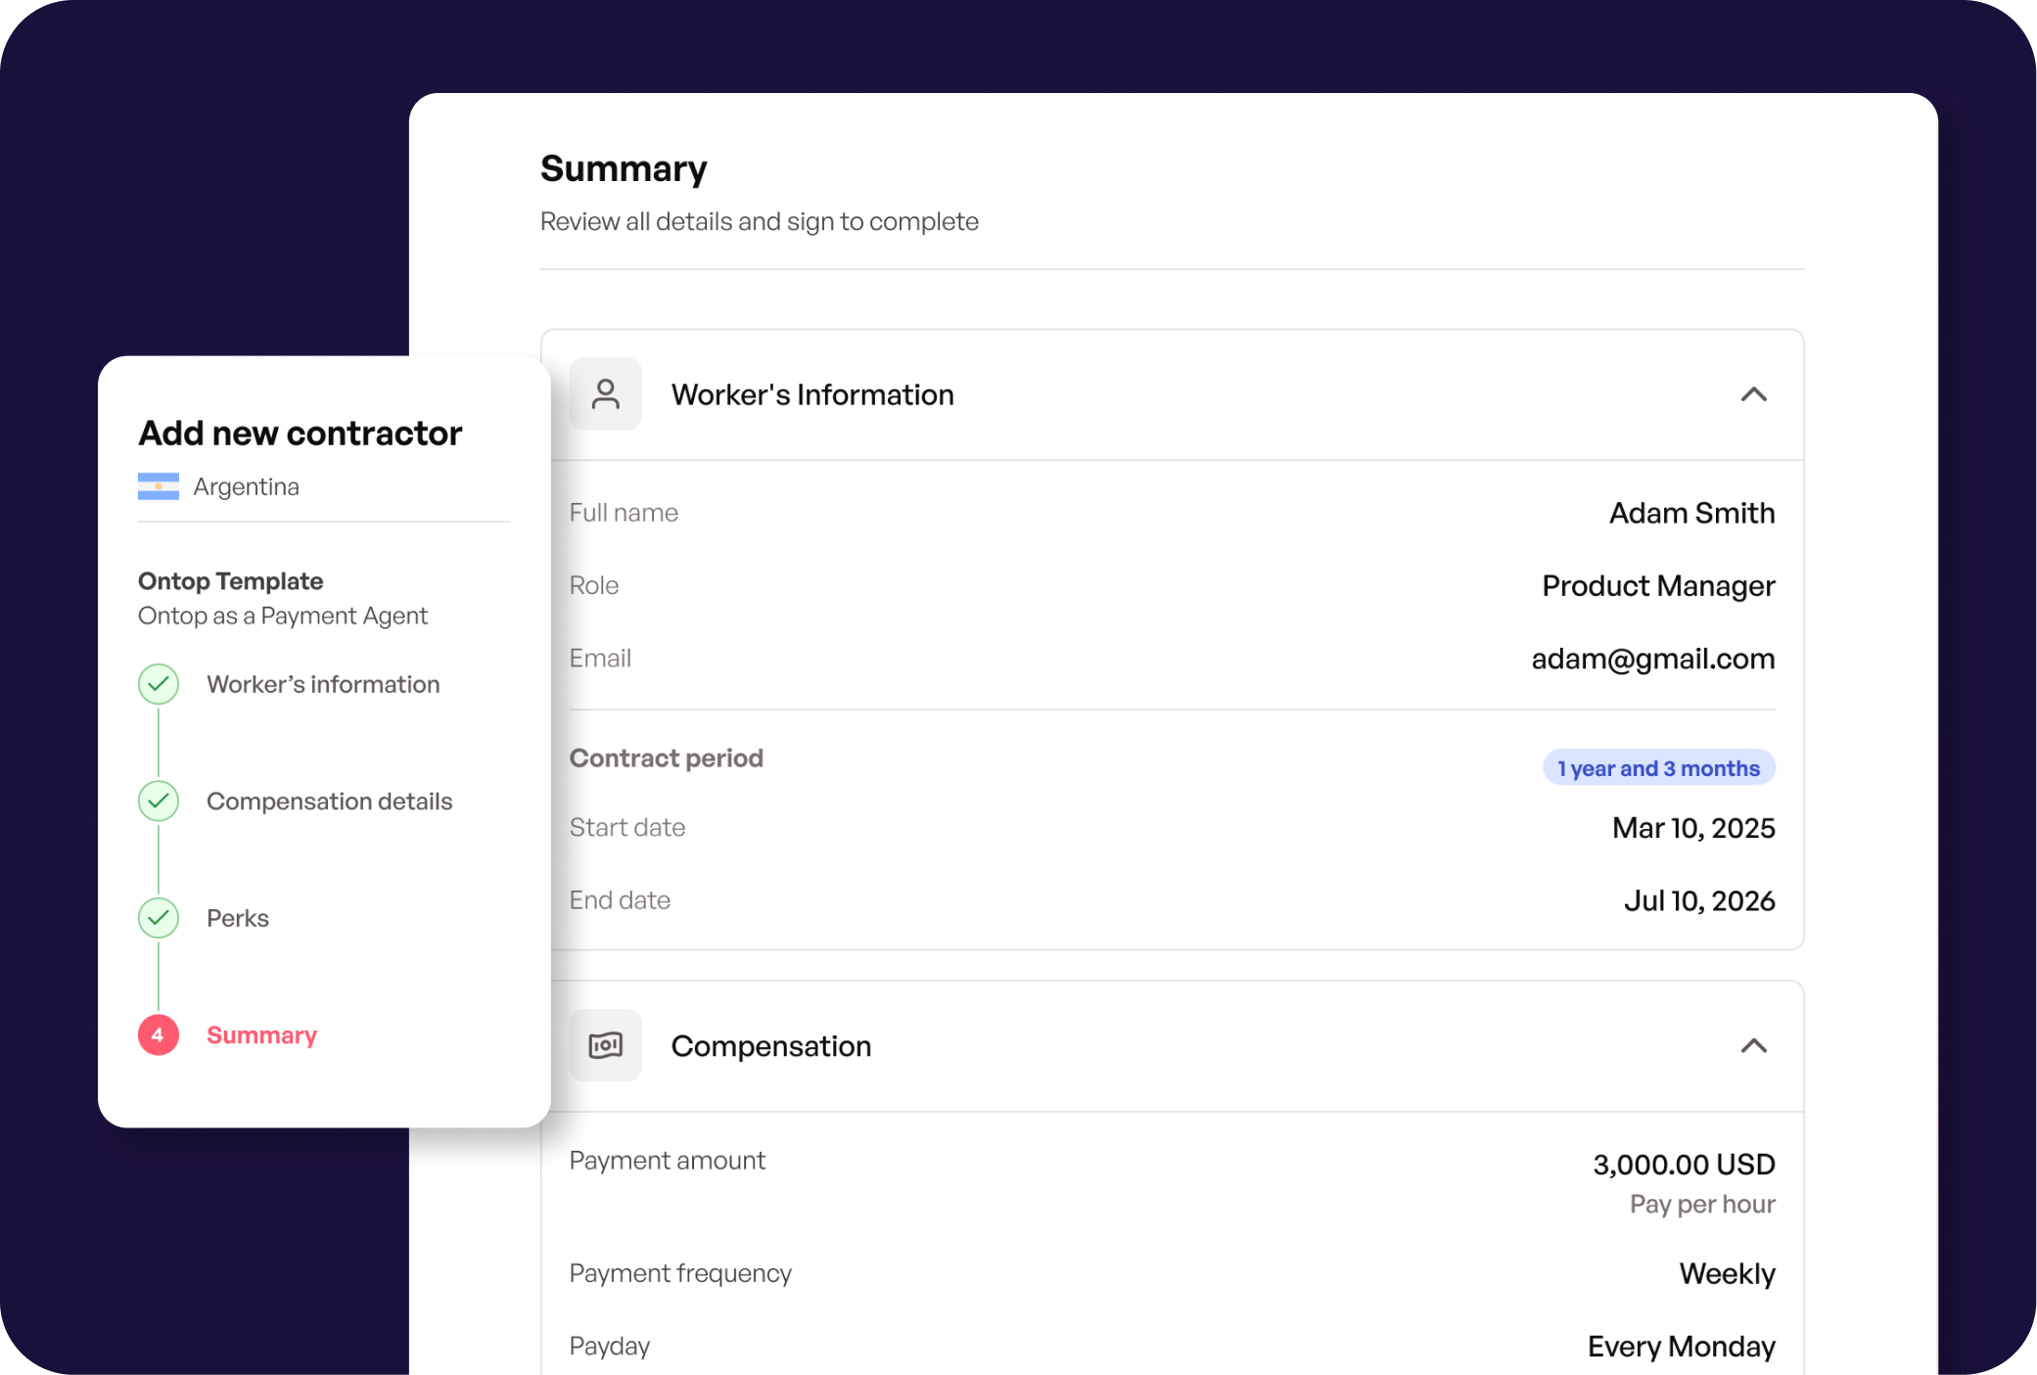Viewport: 2037px width, 1375px height.
Task: Click the green checkmark beside Worker's information
Action: coord(159,684)
